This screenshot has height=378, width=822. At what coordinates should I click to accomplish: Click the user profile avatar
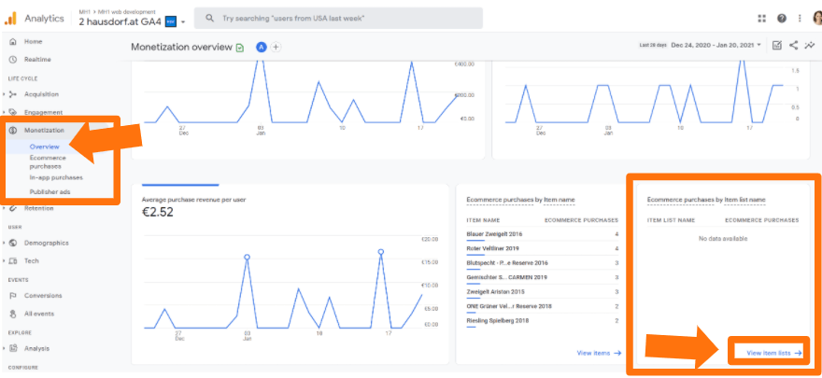point(815,19)
